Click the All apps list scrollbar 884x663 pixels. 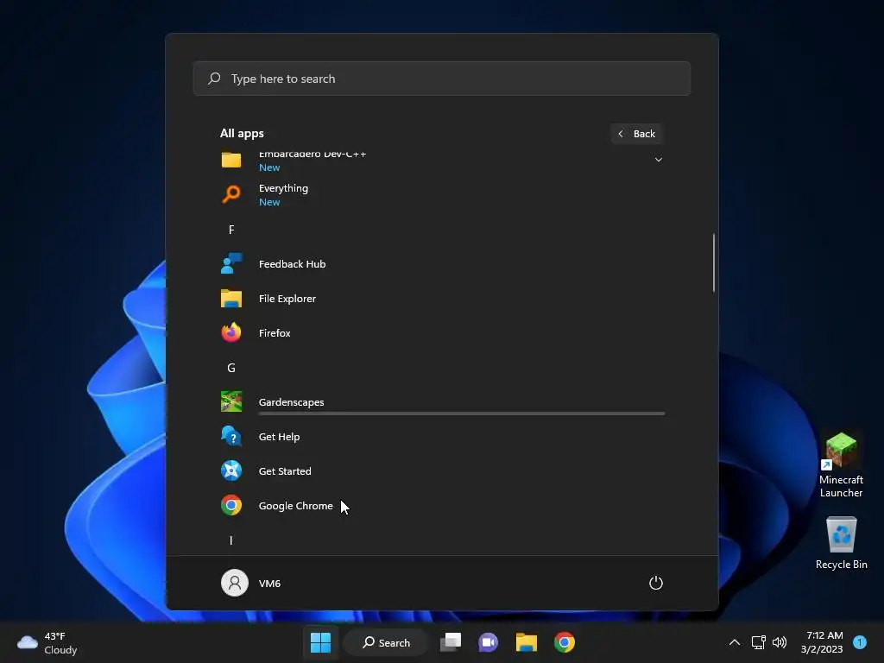pos(714,262)
